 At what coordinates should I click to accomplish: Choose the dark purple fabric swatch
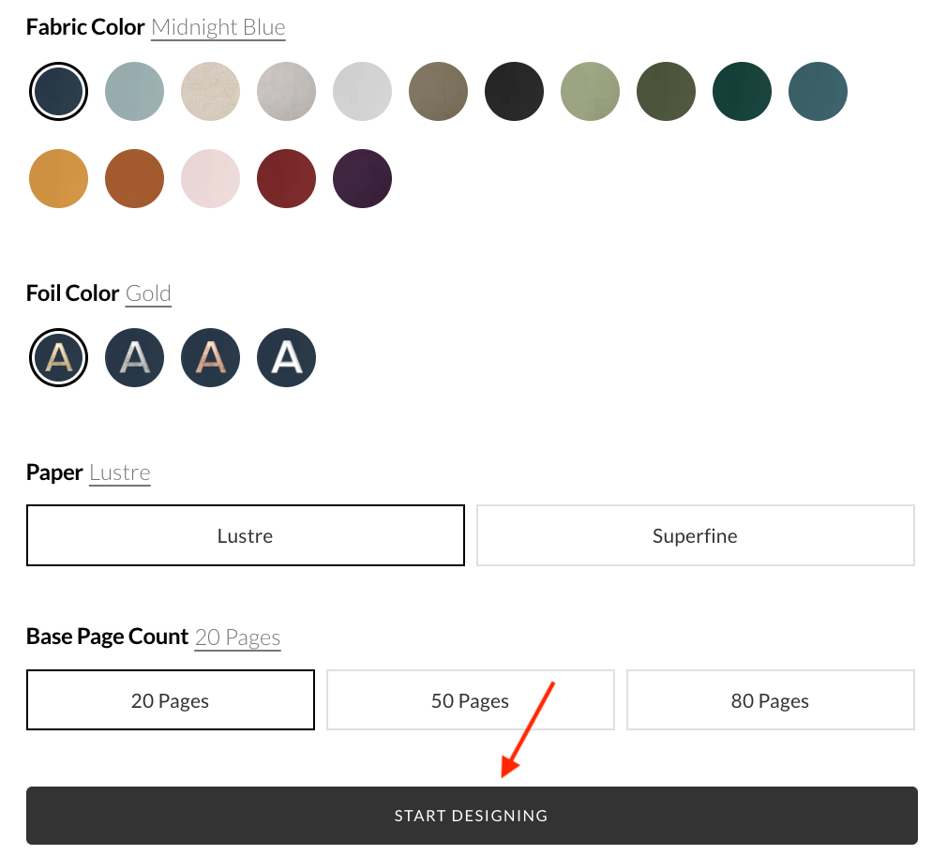(x=363, y=178)
